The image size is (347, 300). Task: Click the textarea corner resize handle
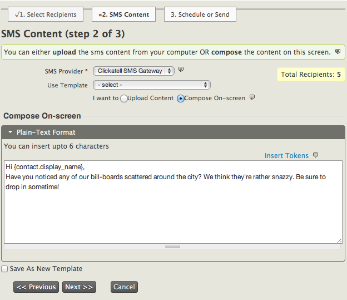[x=339, y=240]
